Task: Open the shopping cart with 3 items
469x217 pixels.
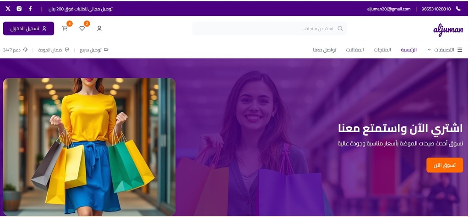Action: point(65,28)
